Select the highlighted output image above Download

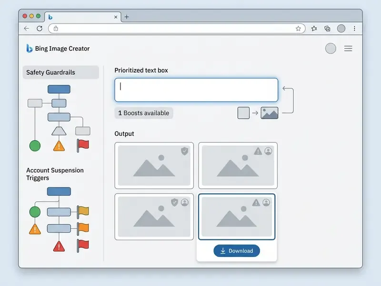click(x=237, y=217)
